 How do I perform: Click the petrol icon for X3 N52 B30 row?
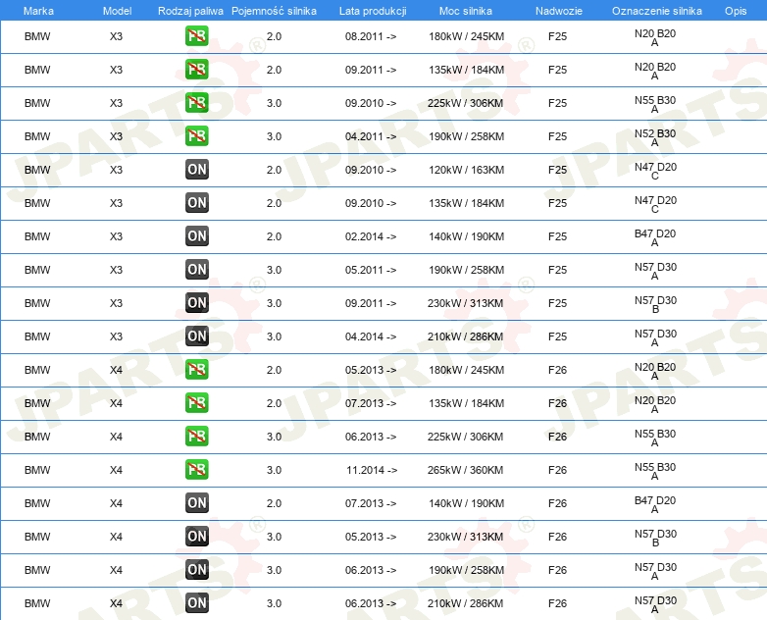[196, 136]
